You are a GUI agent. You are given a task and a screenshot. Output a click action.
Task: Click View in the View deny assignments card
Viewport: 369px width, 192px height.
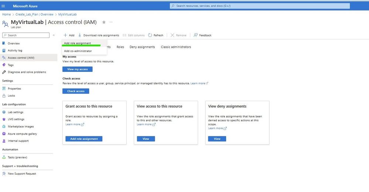(x=217, y=139)
